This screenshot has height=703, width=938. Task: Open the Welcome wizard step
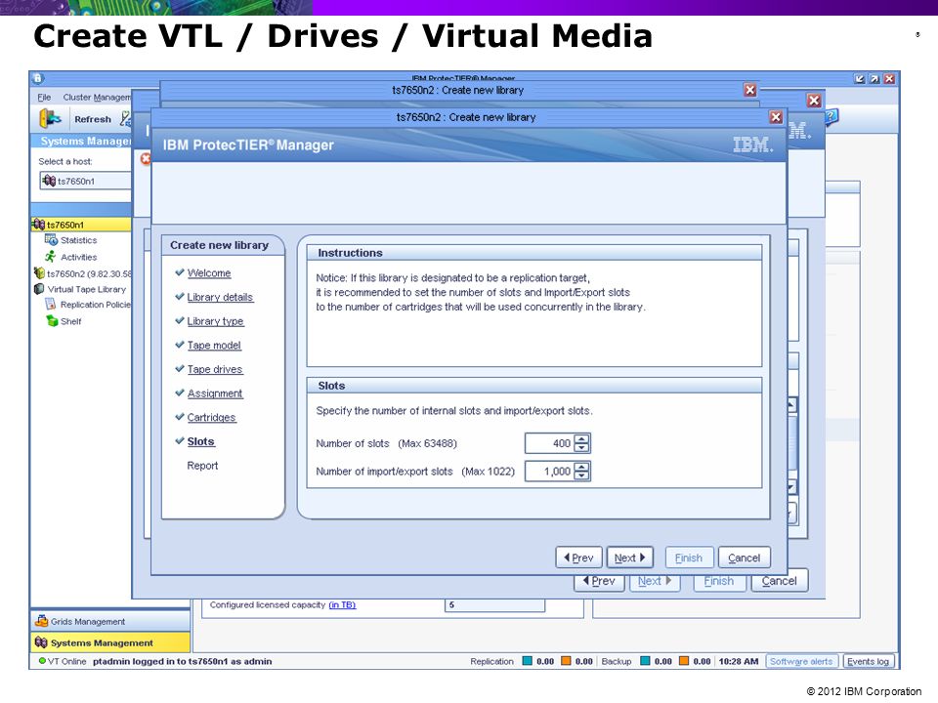209,273
